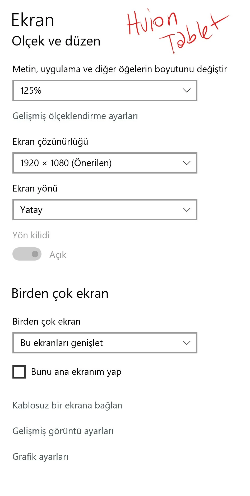Click the Açık label beside the switch
The image size is (250, 496).
pyautogui.click(x=58, y=255)
